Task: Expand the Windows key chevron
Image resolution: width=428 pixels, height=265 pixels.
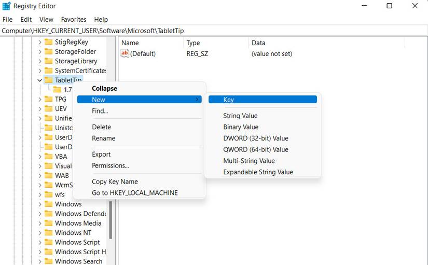Action: coord(40,204)
